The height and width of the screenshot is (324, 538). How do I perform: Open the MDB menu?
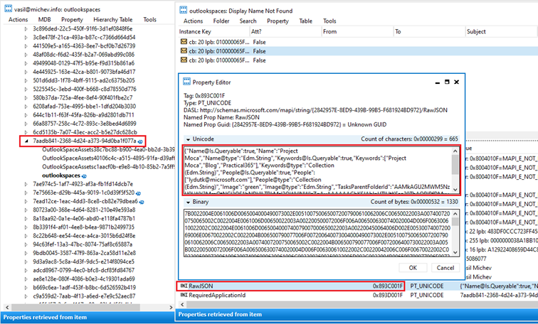pyautogui.click(x=44, y=19)
